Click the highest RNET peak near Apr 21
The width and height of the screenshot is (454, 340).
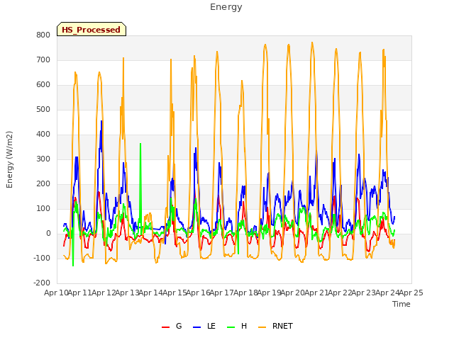pos(312,42)
